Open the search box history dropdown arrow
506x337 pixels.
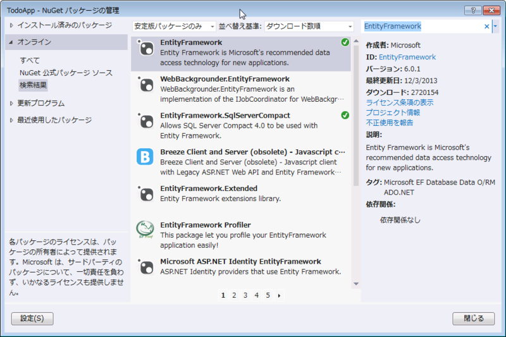click(x=495, y=27)
